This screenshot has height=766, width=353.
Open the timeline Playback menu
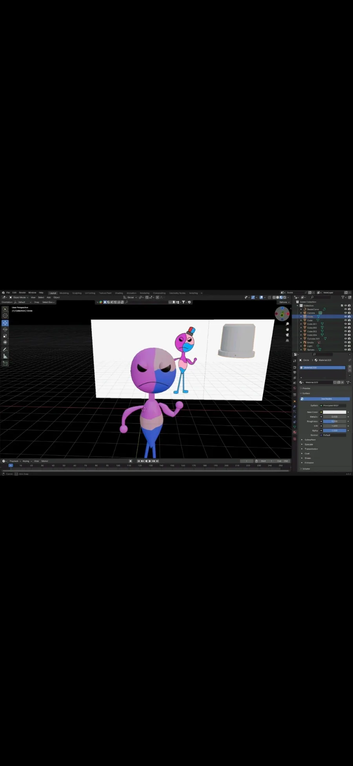click(x=15, y=461)
